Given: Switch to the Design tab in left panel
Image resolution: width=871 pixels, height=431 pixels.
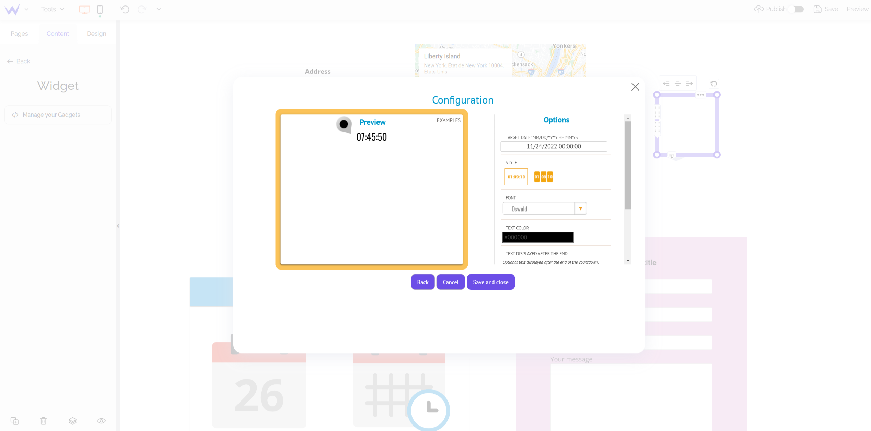Looking at the screenshot, I should click(x=95, y=34).
